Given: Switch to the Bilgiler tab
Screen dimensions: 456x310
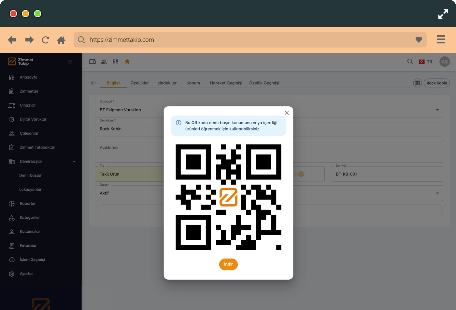Looking at the screenshot, I should (113, 83).
